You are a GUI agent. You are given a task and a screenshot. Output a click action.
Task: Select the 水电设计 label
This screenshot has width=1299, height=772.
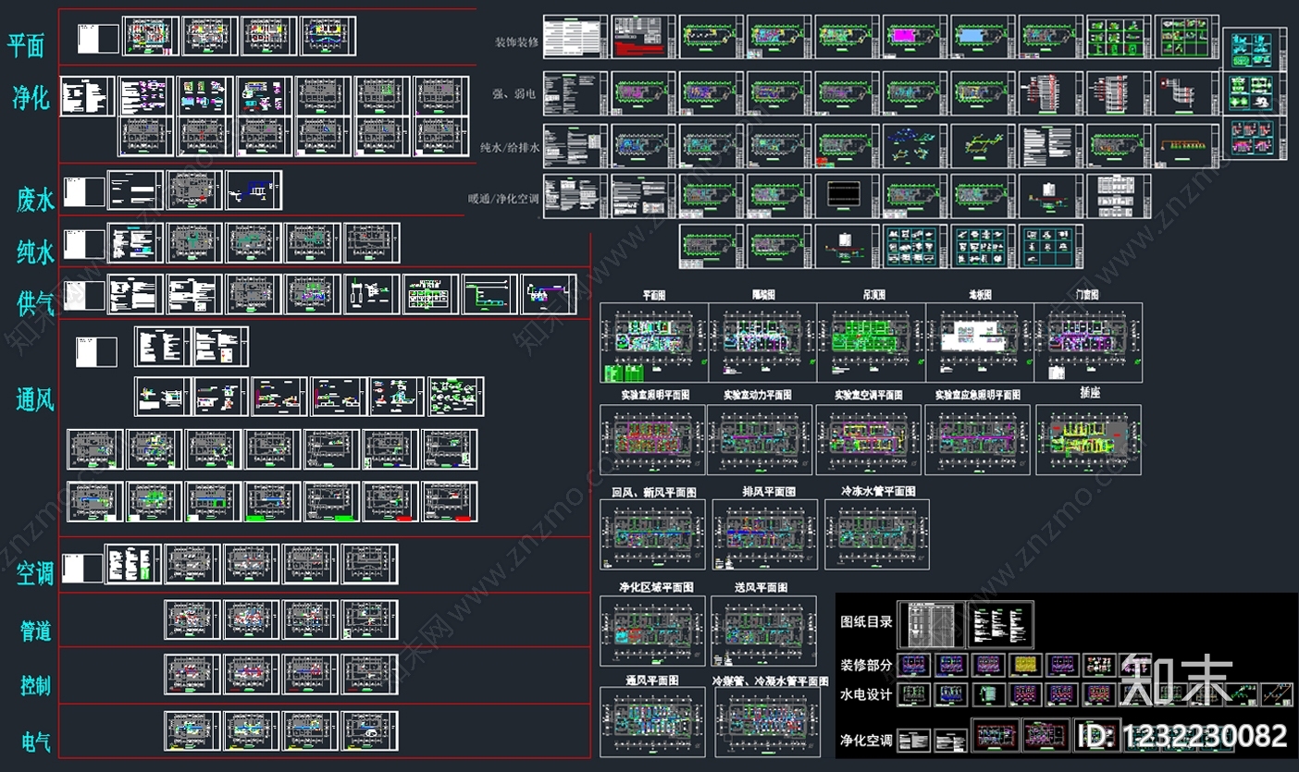click(x=866, y=693)
